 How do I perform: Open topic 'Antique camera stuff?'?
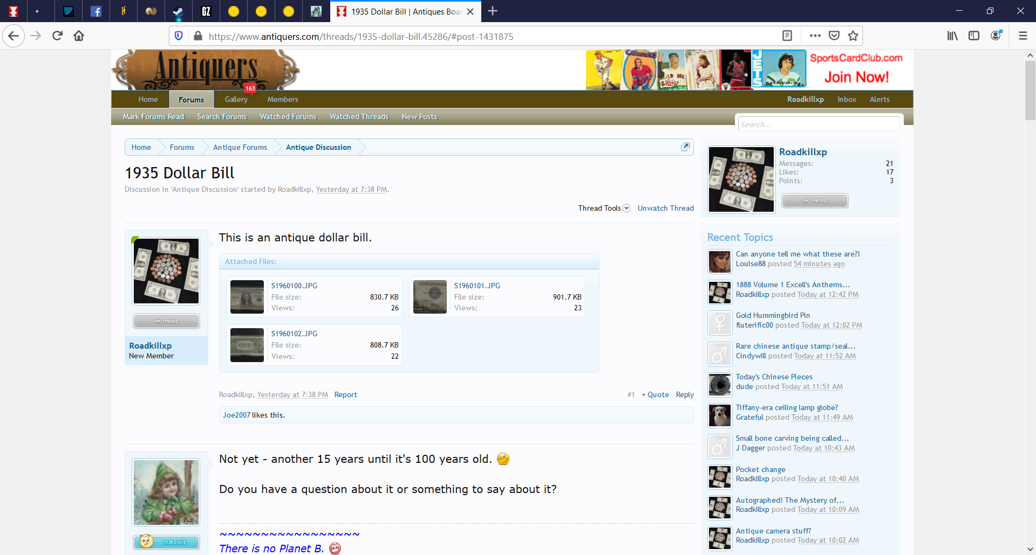pyautogui.click(x=774, y=531)
